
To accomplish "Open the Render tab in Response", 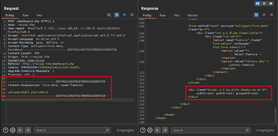I will (193, 15).
